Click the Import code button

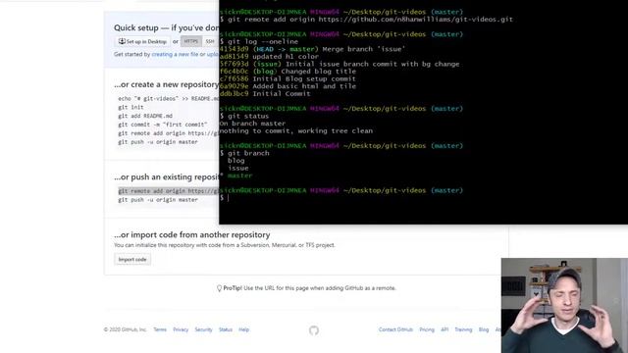pos(132,259)
